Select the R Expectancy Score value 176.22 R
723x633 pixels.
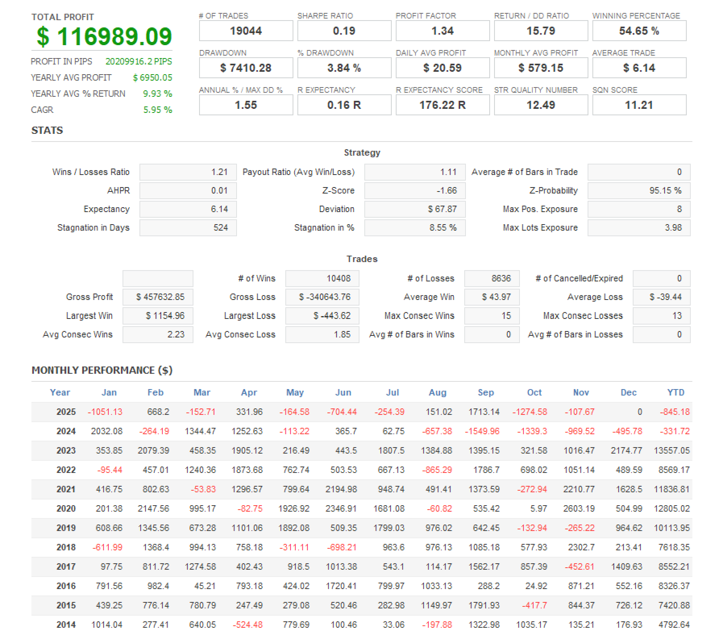tap(443, 105)
